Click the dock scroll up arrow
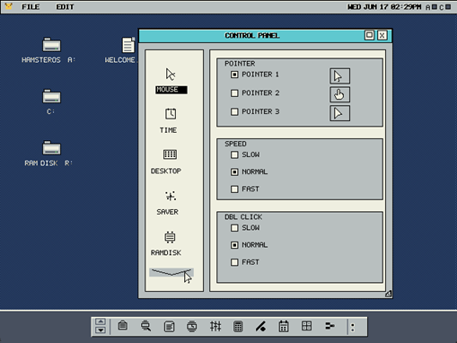The height and width of the screenshot is (343, 457). [101, 321]
